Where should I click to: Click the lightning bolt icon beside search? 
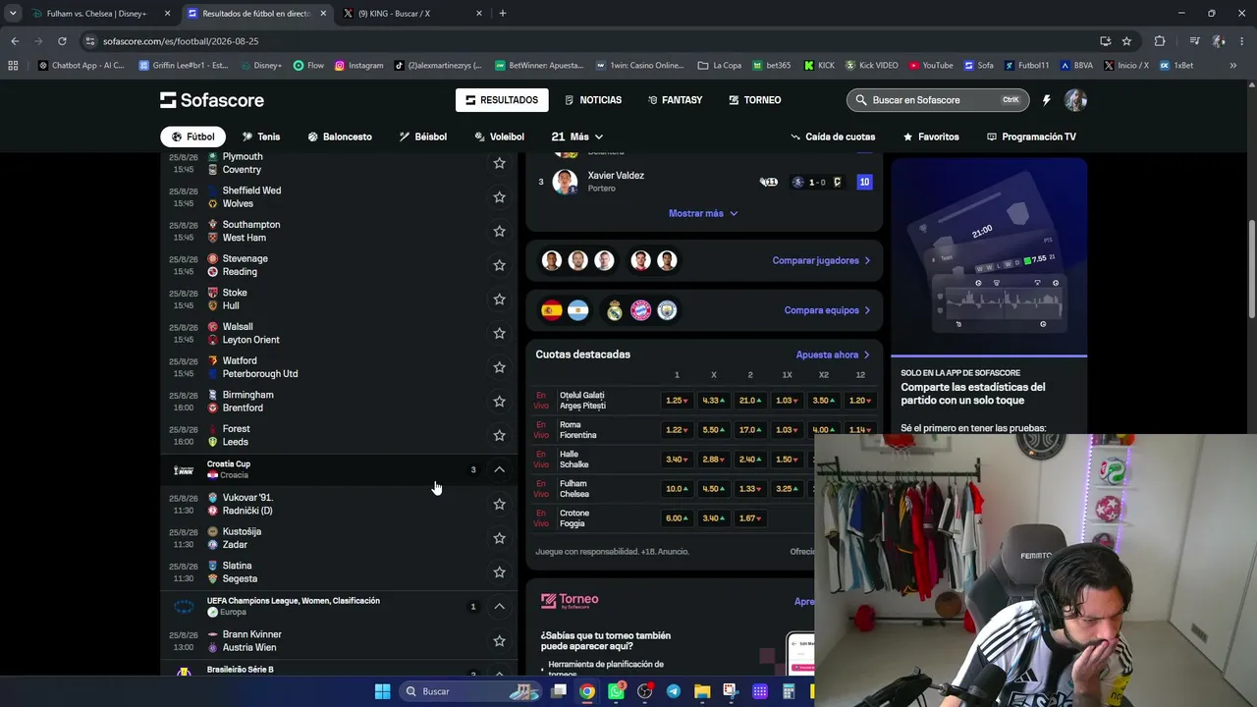pos(1046,100)
